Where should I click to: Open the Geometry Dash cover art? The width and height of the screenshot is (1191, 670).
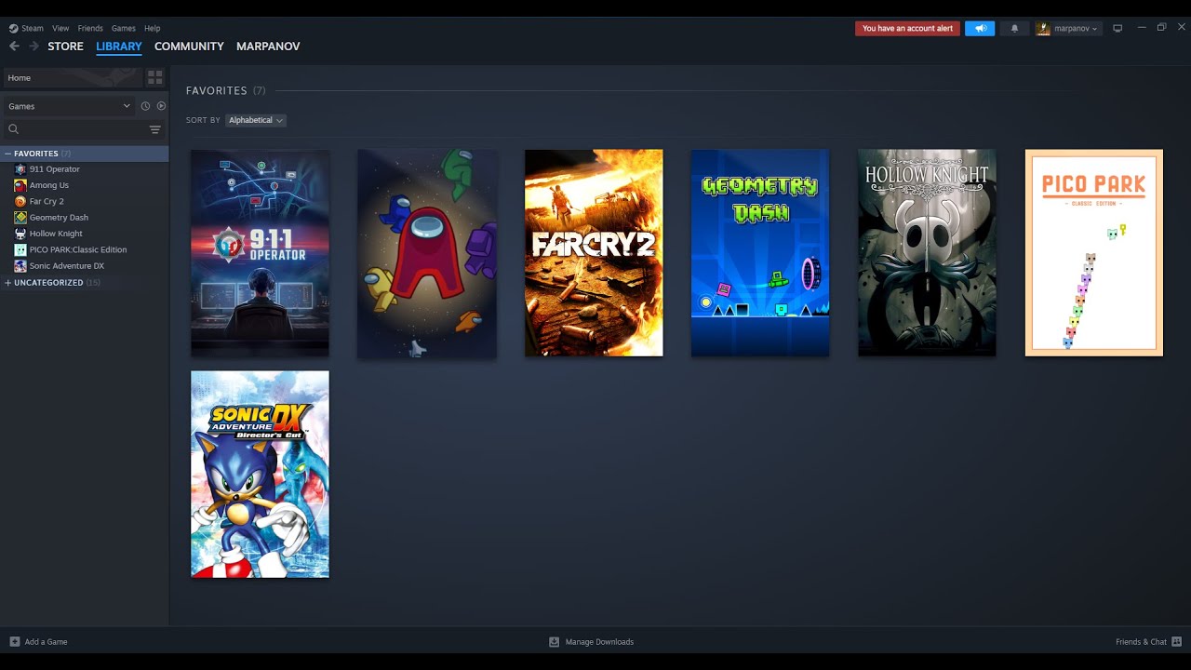760,253
